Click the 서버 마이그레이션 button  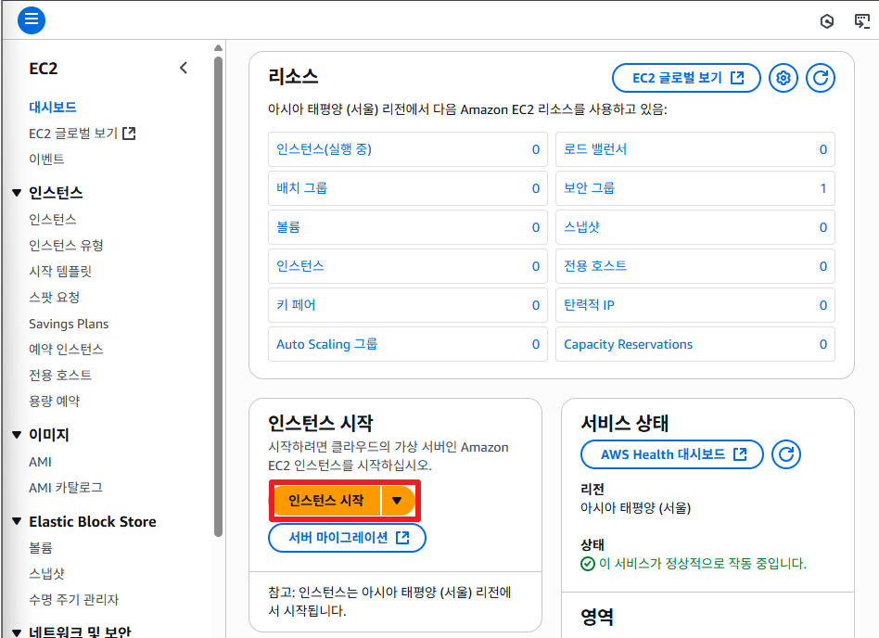[x=347, y=538]
